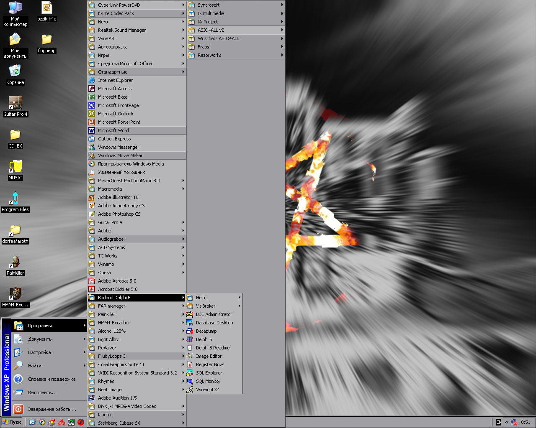
Task: Expand the Macromedia program group
Action: tap(137, 189)
